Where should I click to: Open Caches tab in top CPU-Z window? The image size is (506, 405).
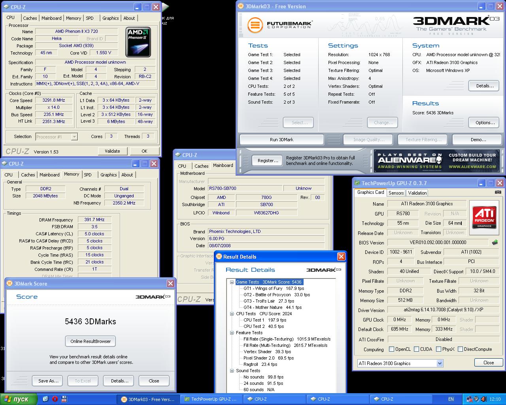(x=30, y=18)
